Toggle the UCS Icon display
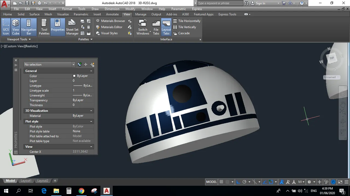Image resolution: width=350 pixels, height=196 pixels. [6, 27]
